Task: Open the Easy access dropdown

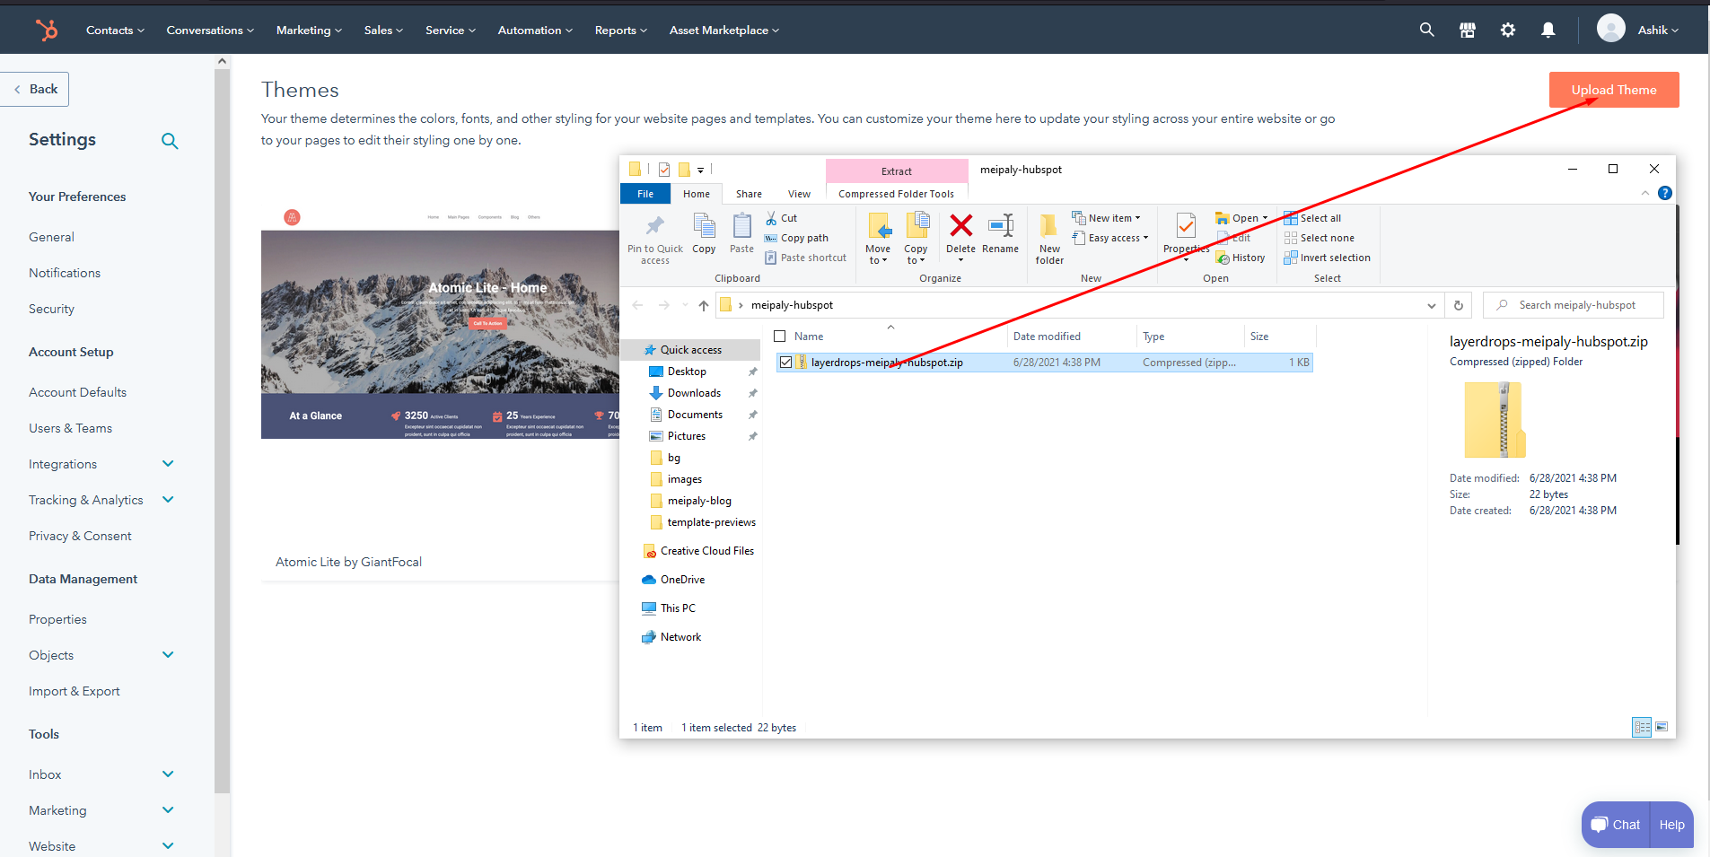Action: (1109, 238)
